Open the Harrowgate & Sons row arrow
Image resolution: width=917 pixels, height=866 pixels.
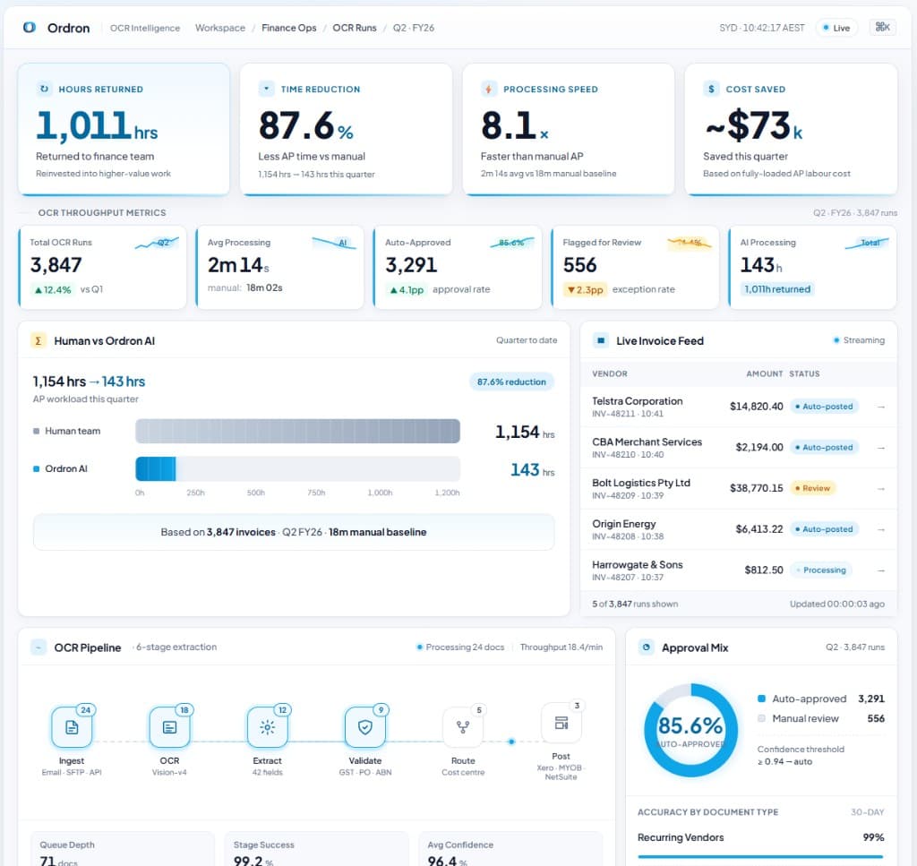tap(881, 570)
